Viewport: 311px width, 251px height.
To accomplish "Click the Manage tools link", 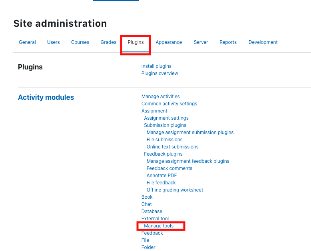I will [x=159, y=226].
